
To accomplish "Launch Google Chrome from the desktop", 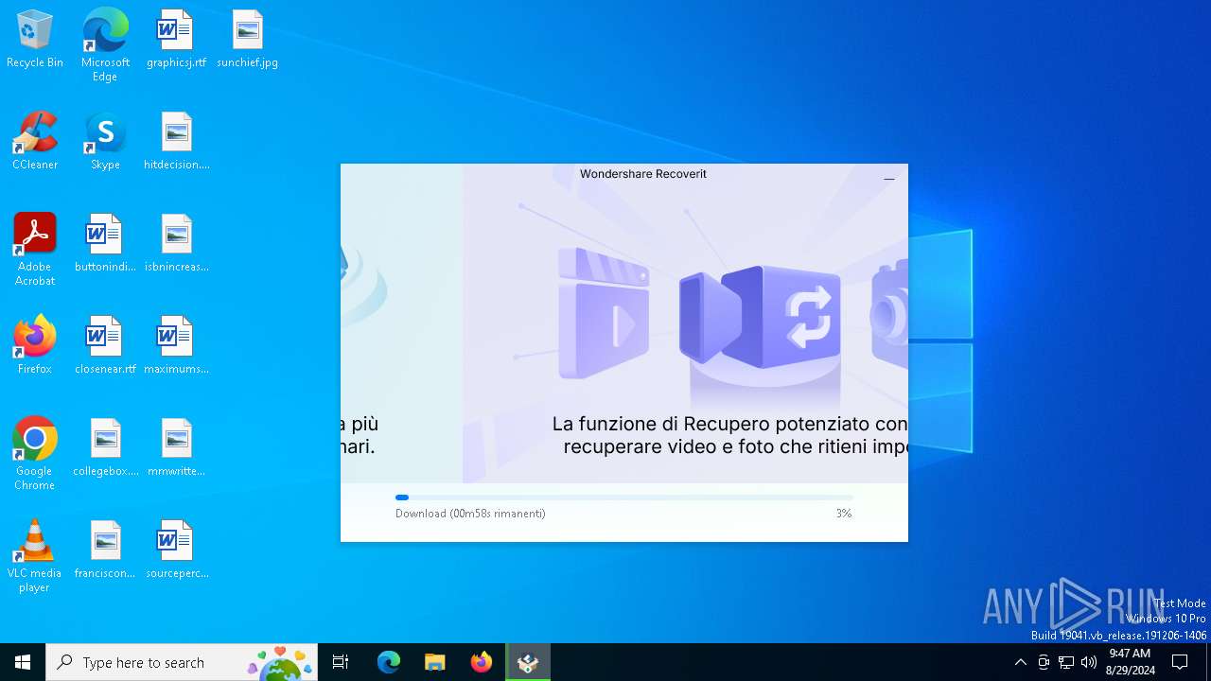I will point(35,454).
